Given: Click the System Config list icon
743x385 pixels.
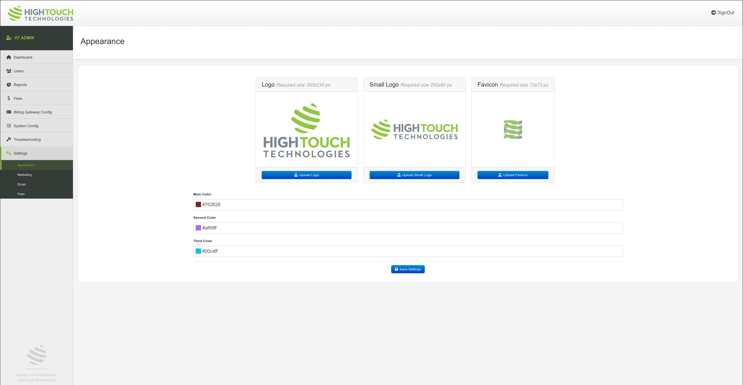Looking at the screenshot, I should click(9, 126).
